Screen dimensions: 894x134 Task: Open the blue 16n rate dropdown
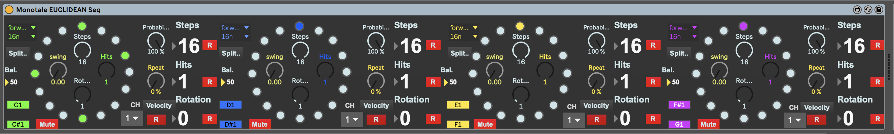click(235, 37)
